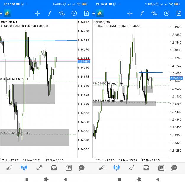Open News tab in right screen
This screenshot has height=185, width=185.
click(x=161, y=168)
